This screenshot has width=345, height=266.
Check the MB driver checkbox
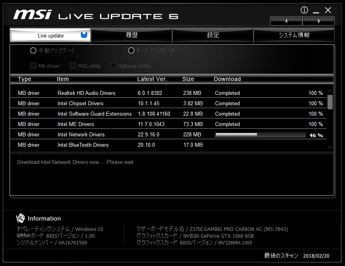[x=33, y=66]
